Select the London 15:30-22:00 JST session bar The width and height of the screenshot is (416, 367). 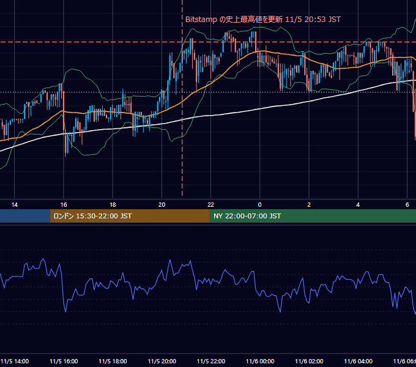[x=130, y=216]
